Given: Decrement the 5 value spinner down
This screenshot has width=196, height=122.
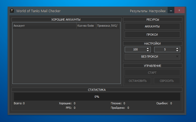Looking at the screenshot, I should pos(177,51).
